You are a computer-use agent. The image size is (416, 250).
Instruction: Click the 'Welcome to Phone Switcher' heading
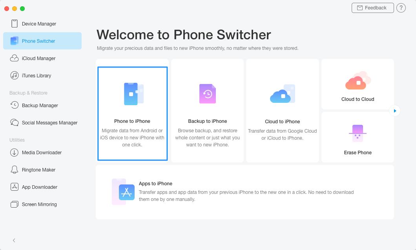click(184, 35)
